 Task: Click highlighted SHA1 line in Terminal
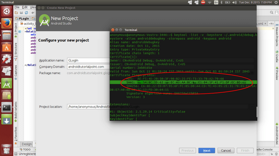coord(183,82)
